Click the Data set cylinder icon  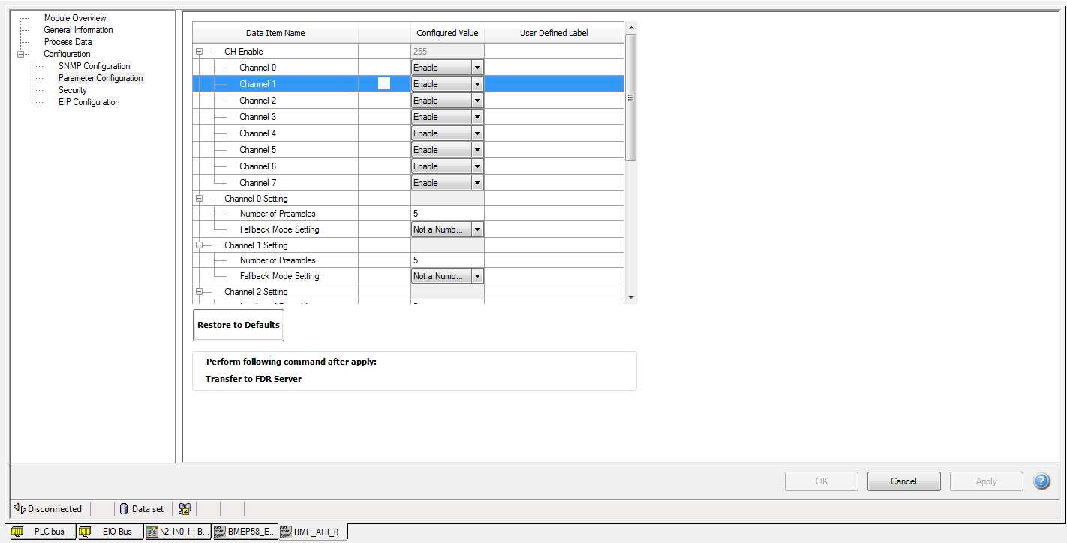(x=124, y=508)
